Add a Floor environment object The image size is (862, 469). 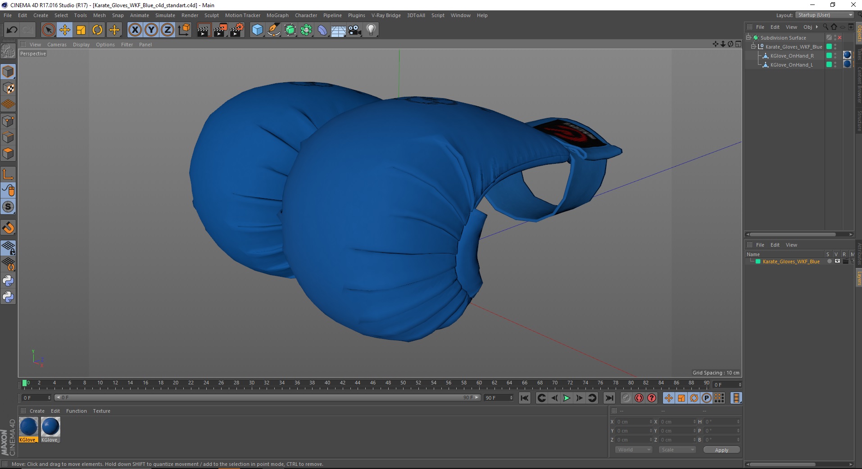pos(339,30)
